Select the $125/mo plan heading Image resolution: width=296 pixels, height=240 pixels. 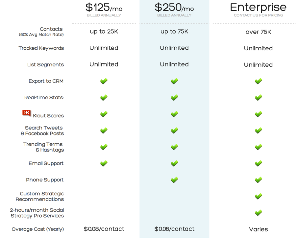click(x=104, y=7)
